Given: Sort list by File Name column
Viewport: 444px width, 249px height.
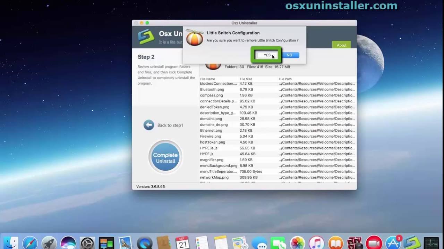Looking at the screenshot, I should coord(207,79).
